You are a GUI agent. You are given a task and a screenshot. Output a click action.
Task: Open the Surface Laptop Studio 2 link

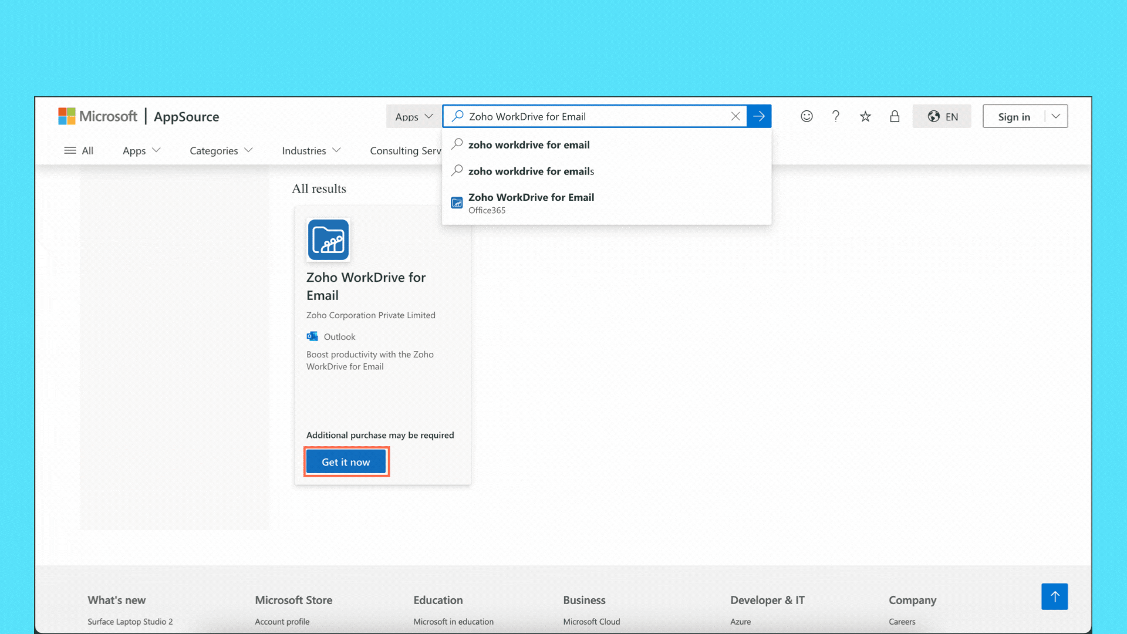coord(130,622)
